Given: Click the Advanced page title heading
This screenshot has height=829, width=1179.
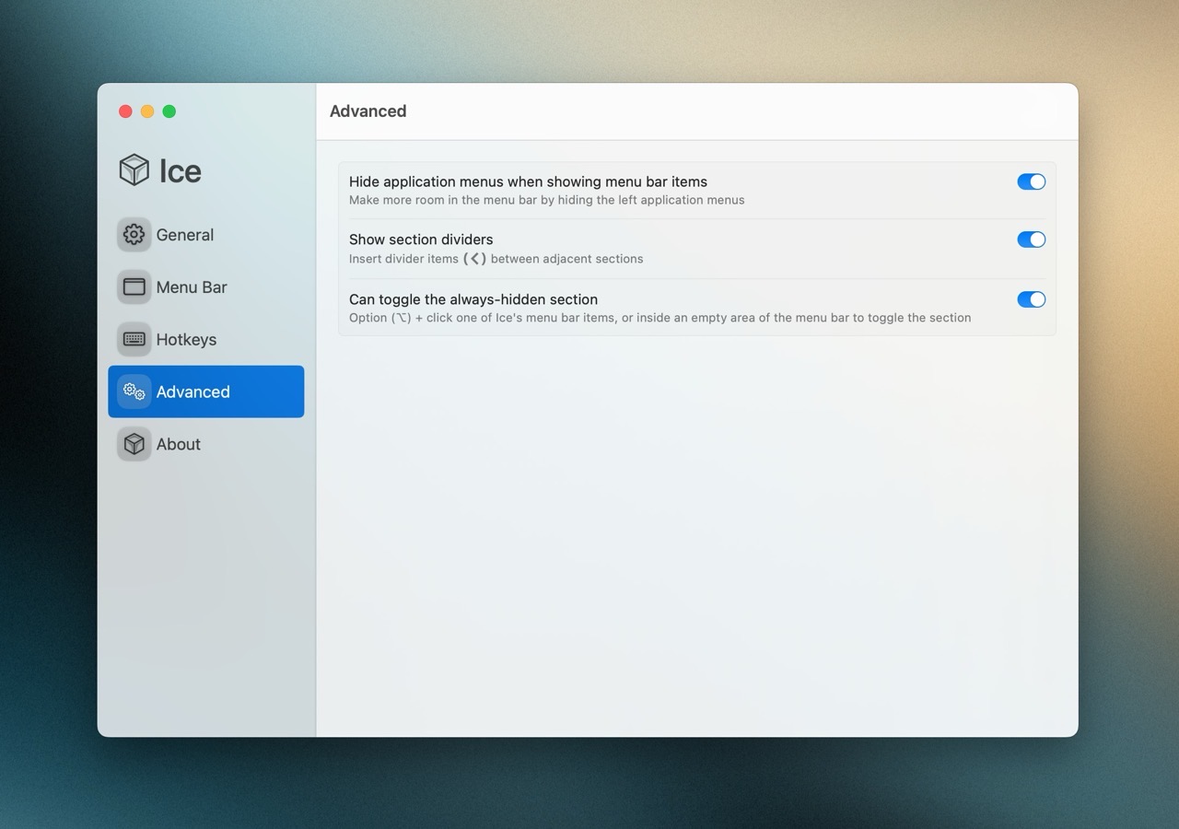Looking at the screenshot, I should (368, 111).
